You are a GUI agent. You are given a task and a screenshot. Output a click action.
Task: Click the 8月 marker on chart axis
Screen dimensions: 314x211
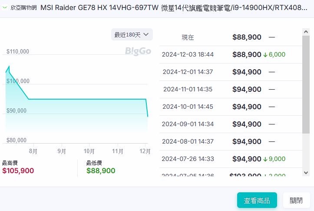click(33, 151)
